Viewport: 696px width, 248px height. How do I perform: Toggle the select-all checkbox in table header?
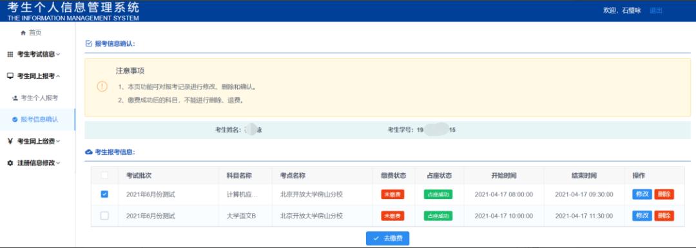tap(104, 175)
